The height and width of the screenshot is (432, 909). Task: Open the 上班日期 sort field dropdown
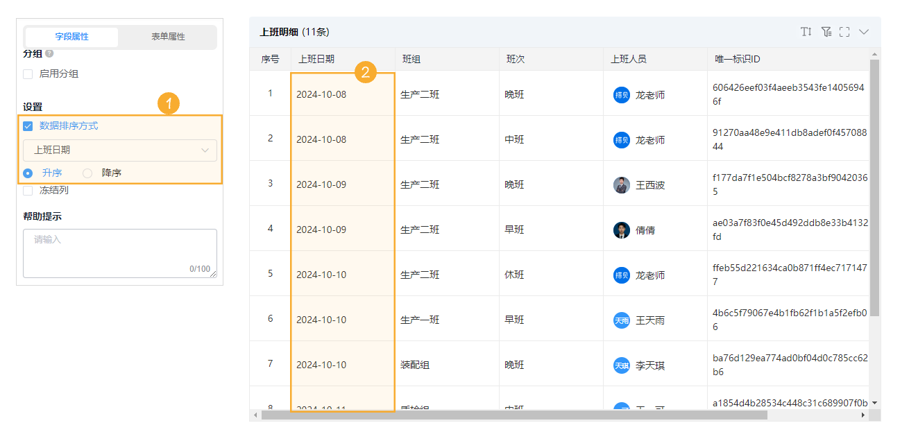pos(119,150)
